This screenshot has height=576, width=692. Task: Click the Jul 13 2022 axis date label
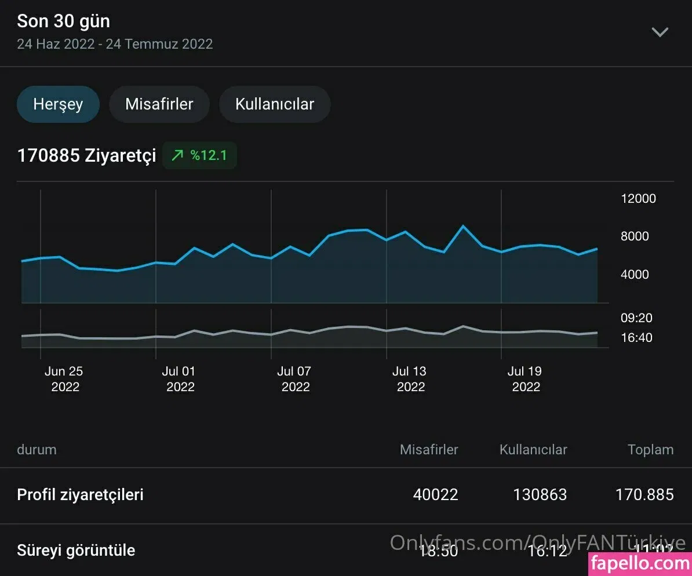410,379
